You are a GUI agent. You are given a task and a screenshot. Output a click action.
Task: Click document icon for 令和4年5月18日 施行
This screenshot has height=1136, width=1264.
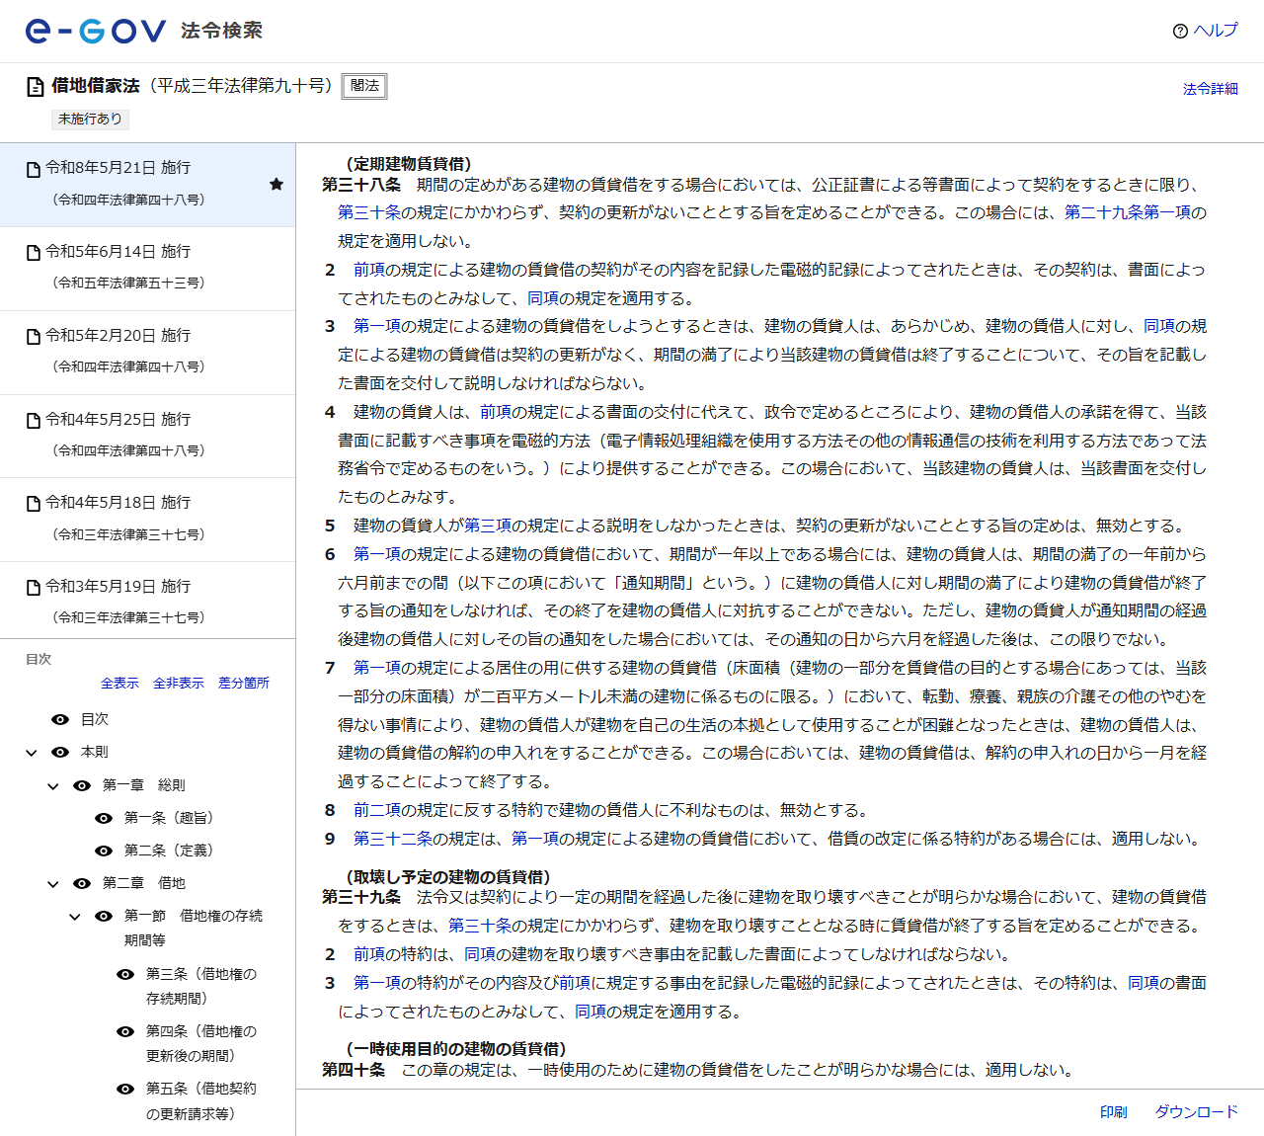(x=34, y=504)
